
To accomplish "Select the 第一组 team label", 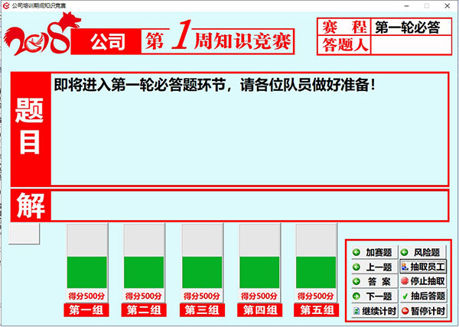I will coord(86,310).
